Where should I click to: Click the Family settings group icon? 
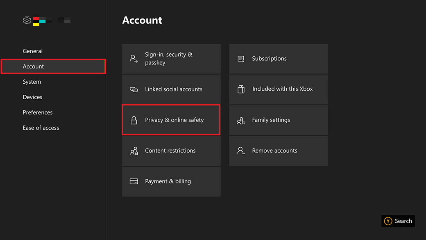coord(241,121)
